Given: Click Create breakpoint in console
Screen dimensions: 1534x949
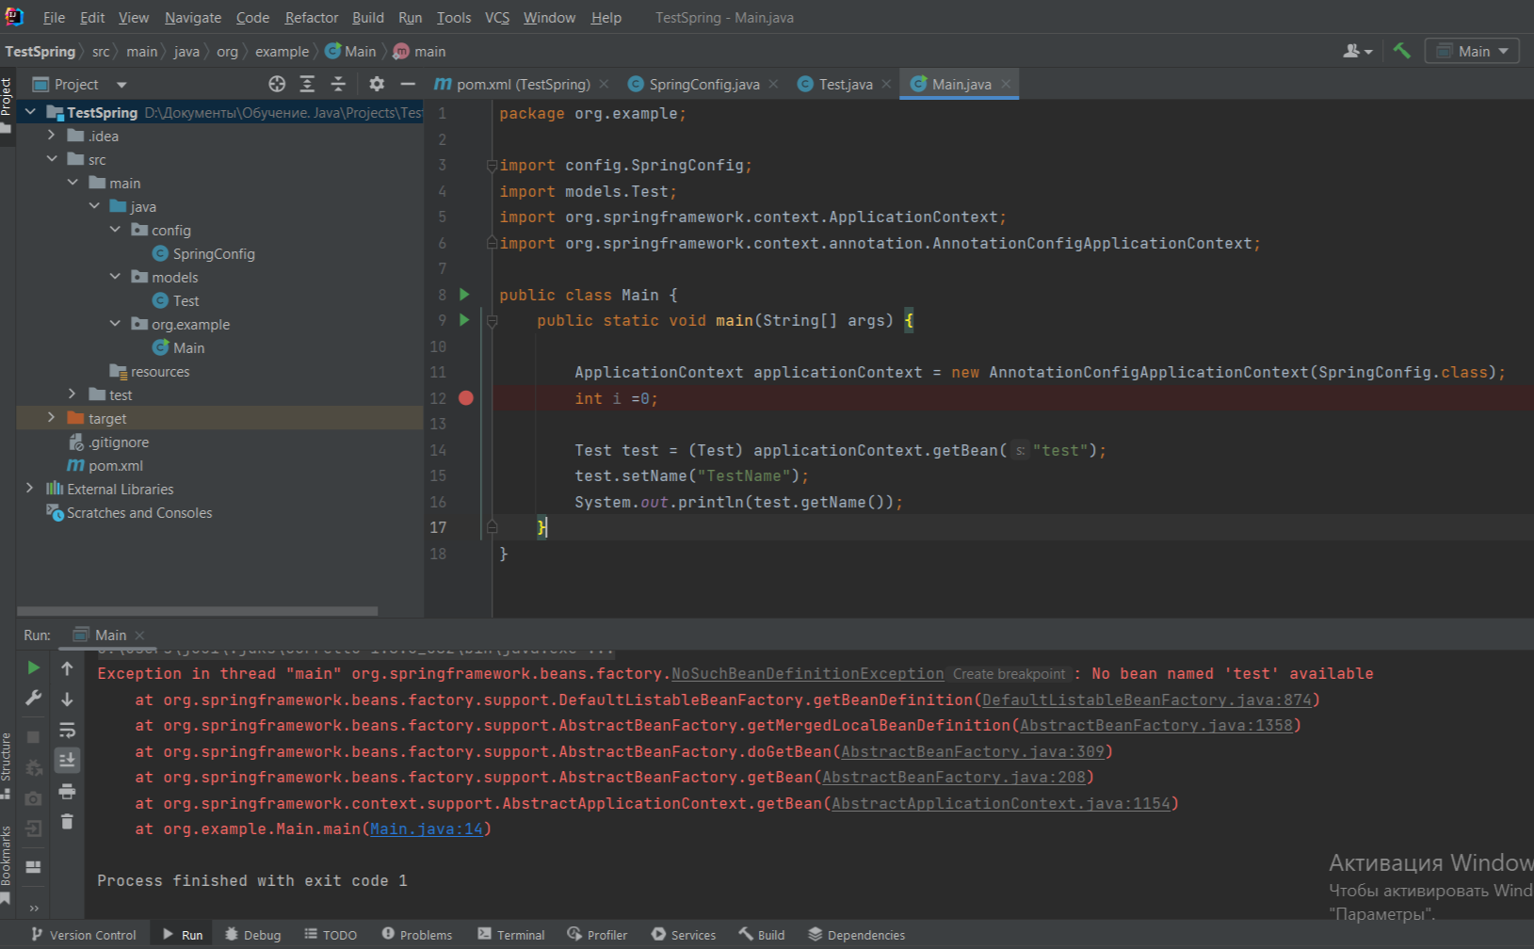Looking at the screenshot, I should point(1009,674).
